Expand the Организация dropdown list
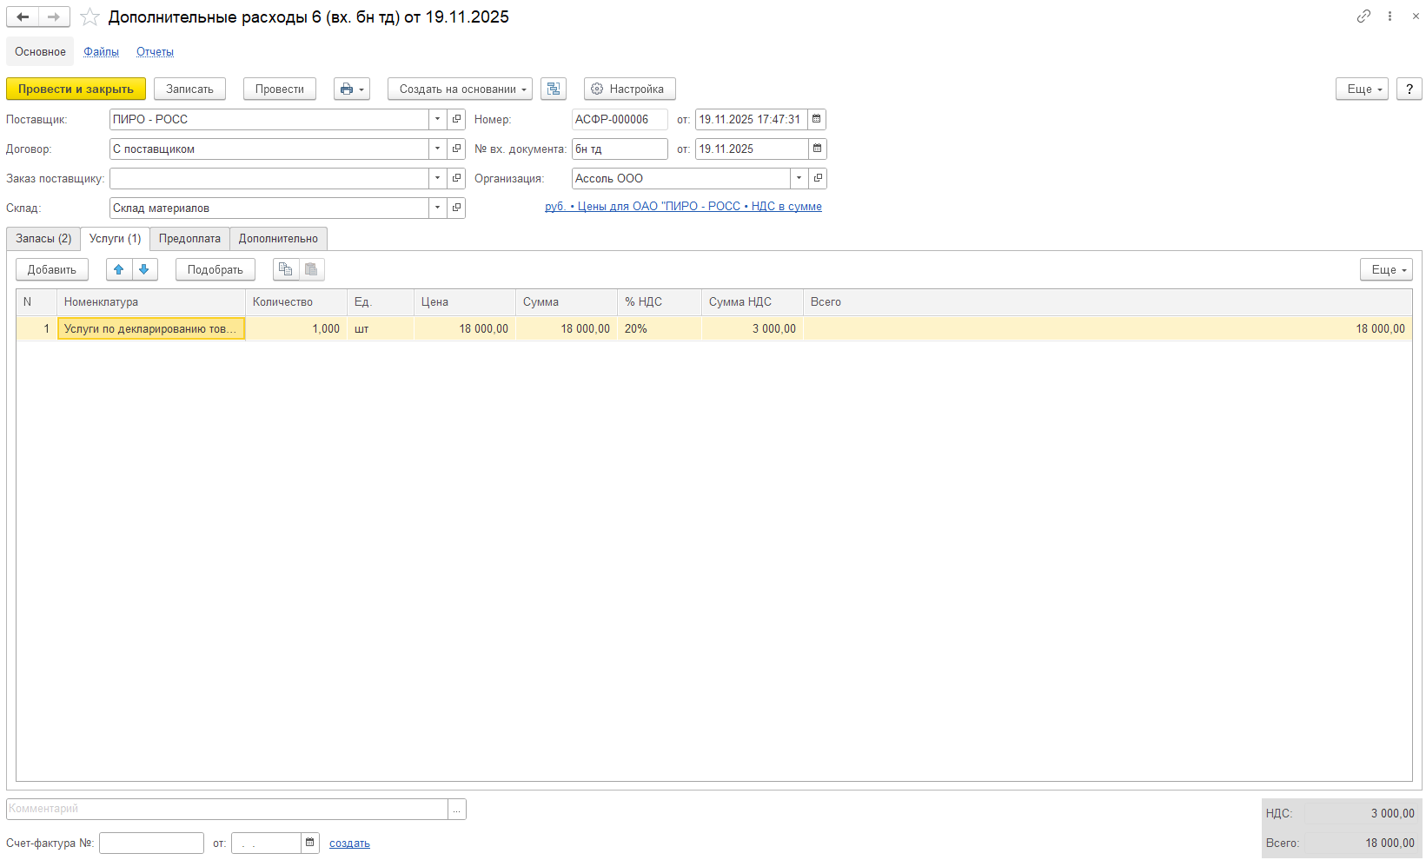The height and width of the screenshot is (860, 1426). click(799, 178)
